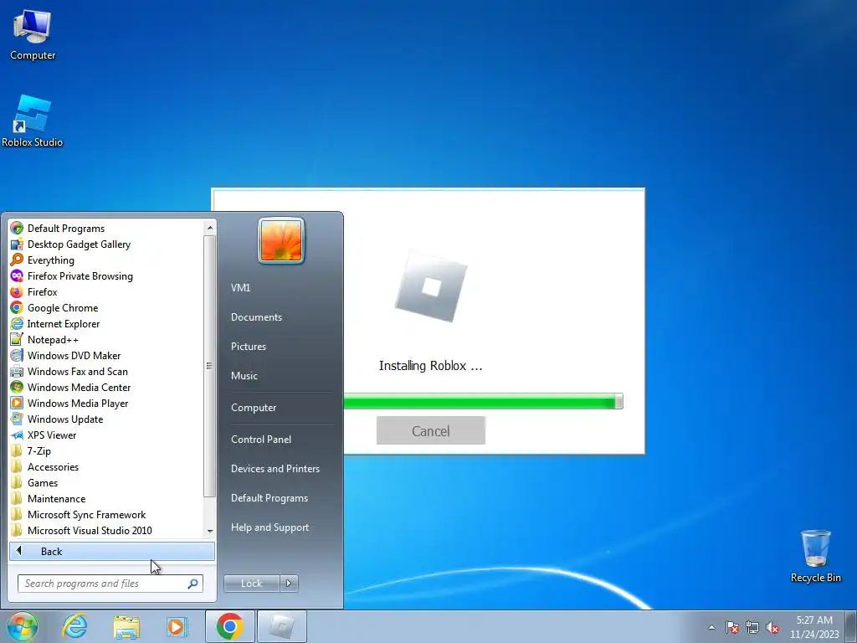Screen dimensions: 857x643
Task: Click the Lock button
Action: pos(251,584)
